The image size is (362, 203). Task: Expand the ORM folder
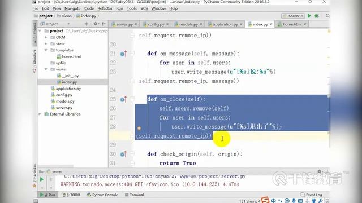tap(46, 37)
